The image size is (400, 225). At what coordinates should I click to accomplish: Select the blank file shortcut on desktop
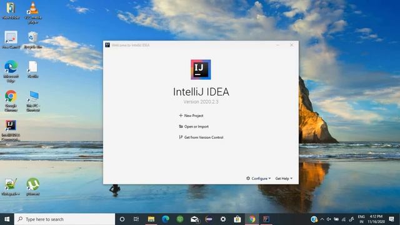point(33,69)
